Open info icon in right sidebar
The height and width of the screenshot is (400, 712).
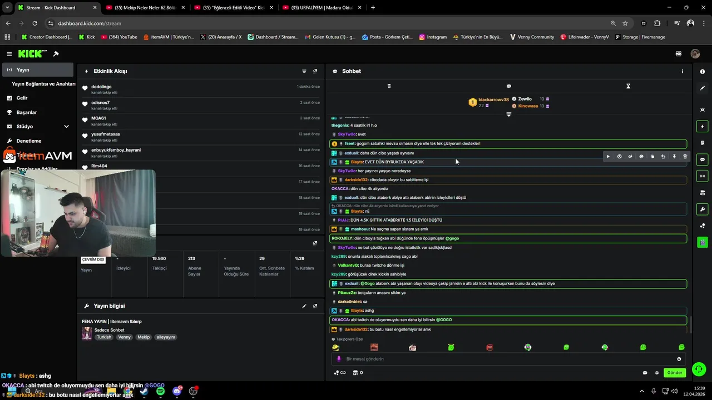click(703, 72)
